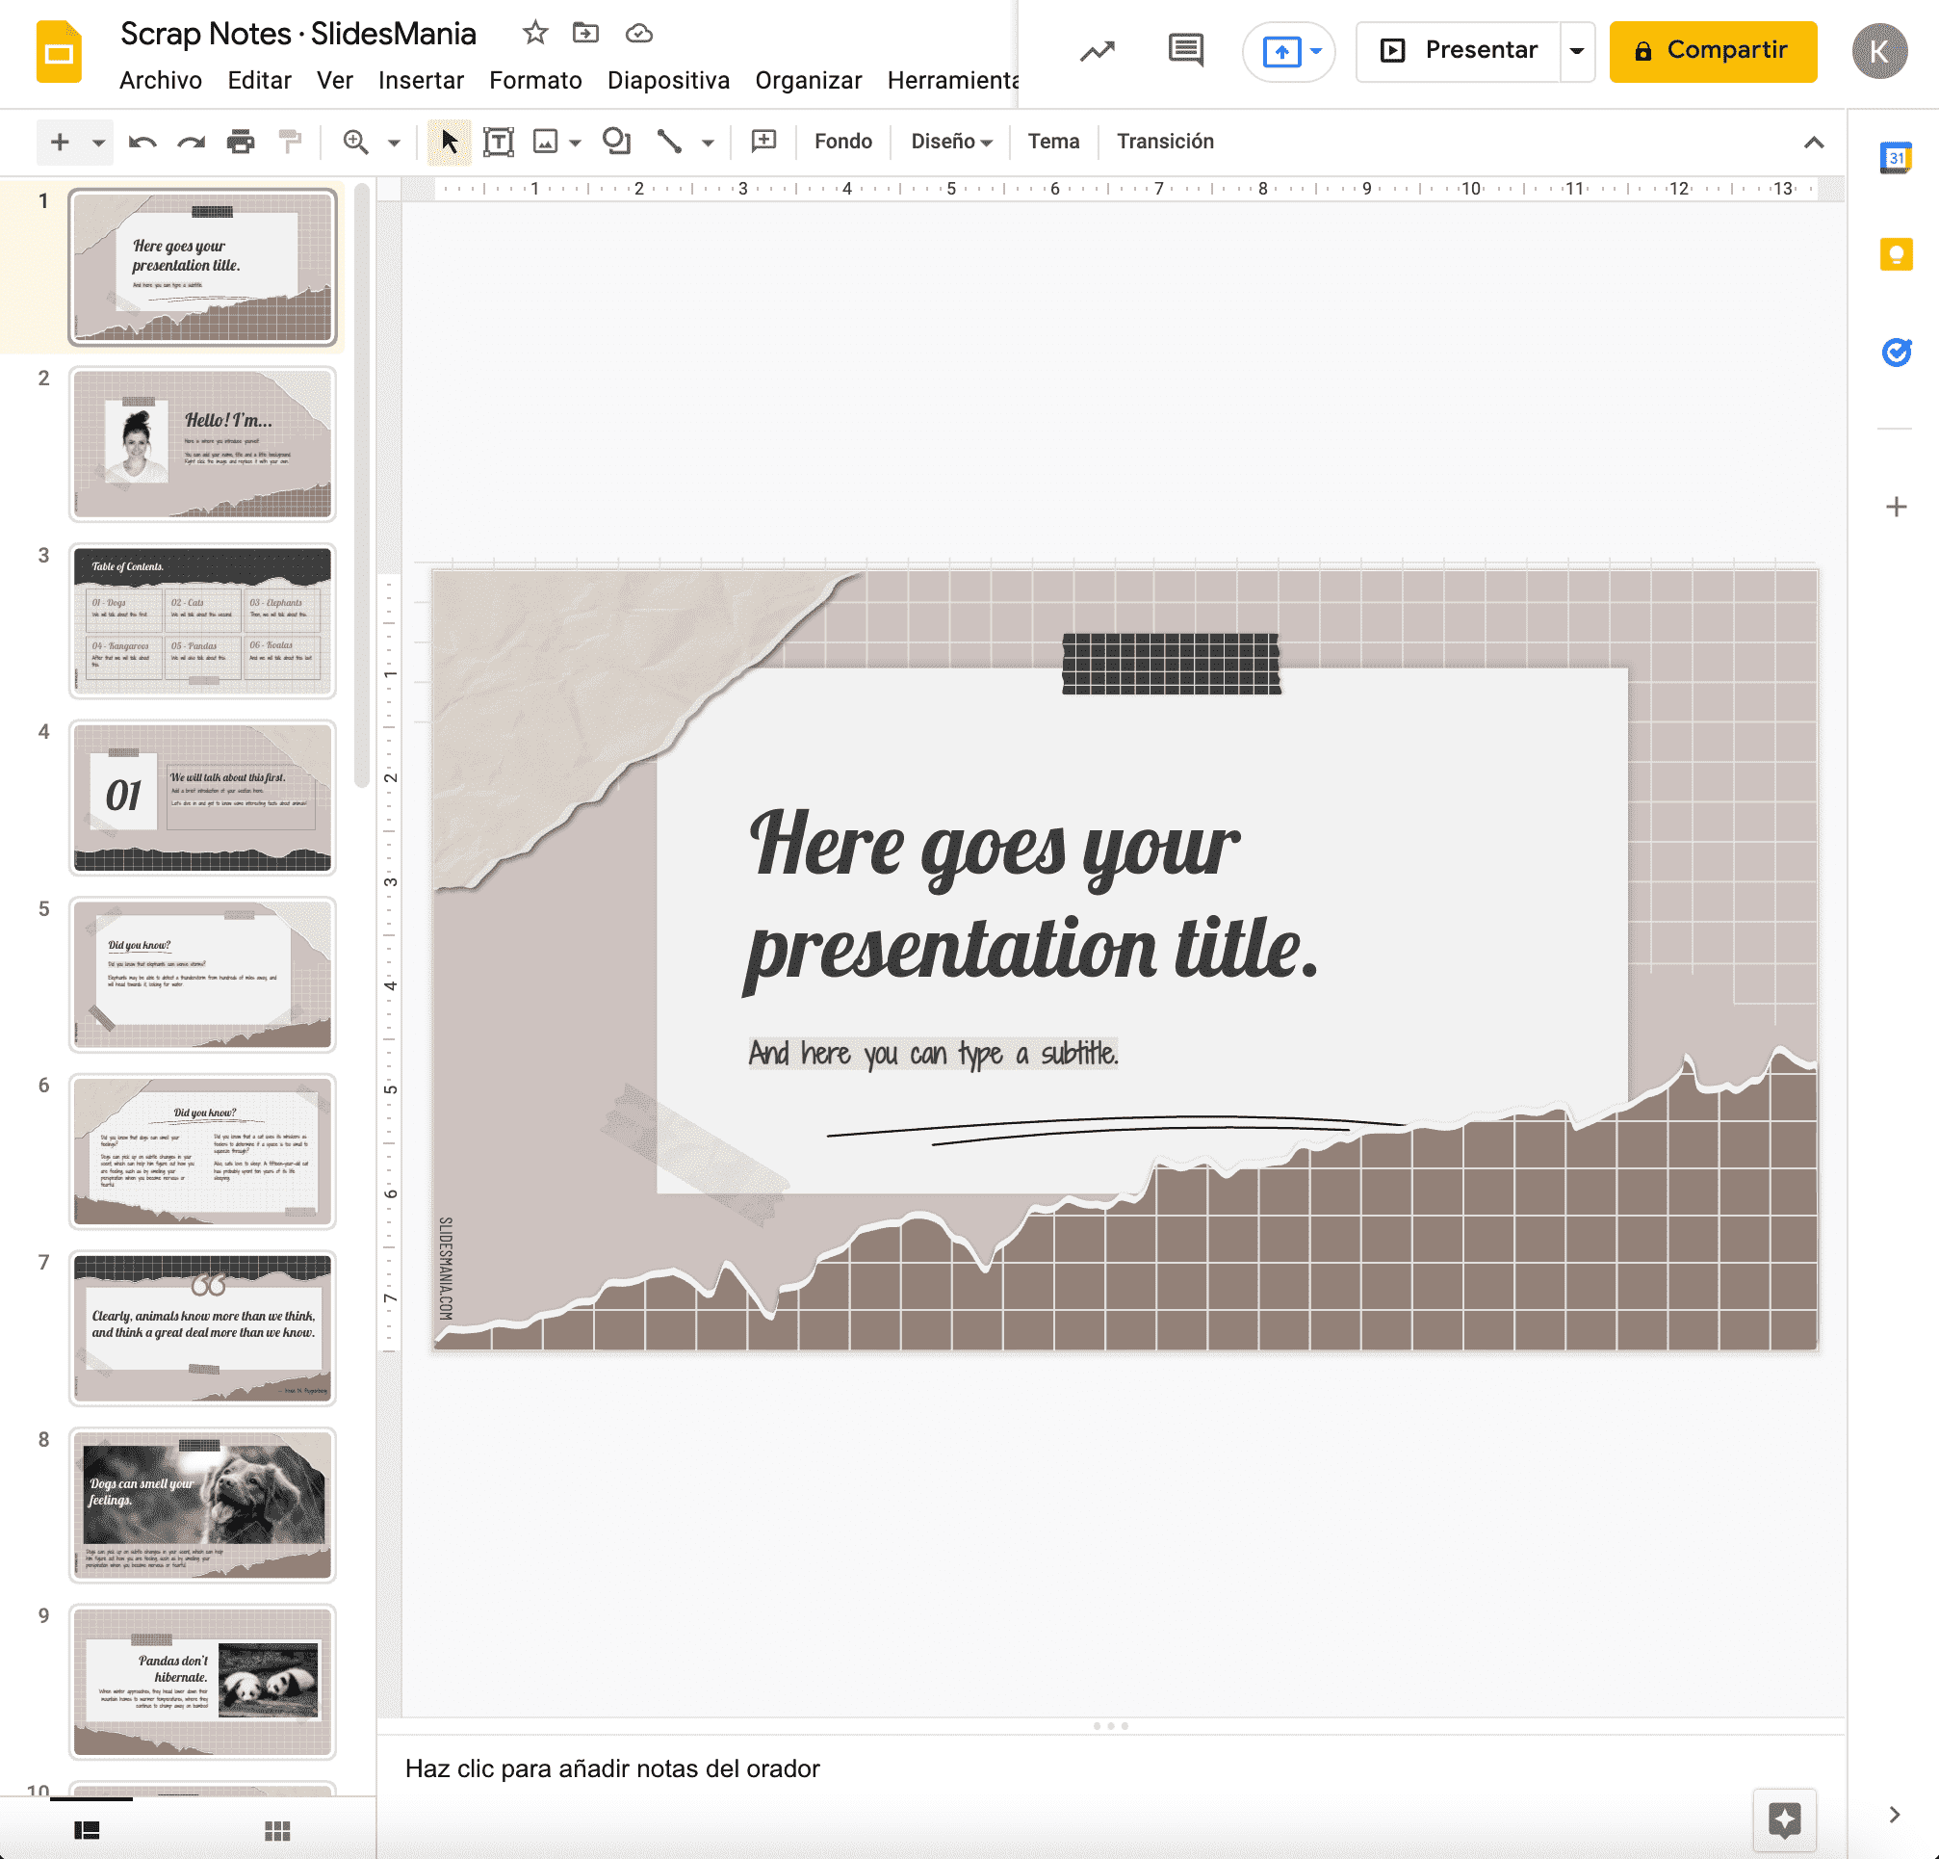Open the Insertar menu

(x=421, y=81)
